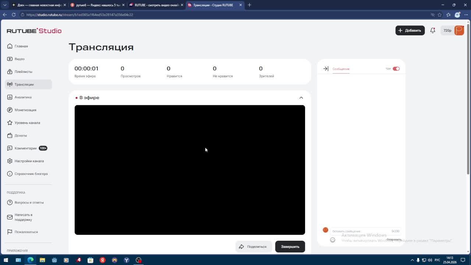
Task: Open the 720р balance indicator
Action: tap(447, 31)
